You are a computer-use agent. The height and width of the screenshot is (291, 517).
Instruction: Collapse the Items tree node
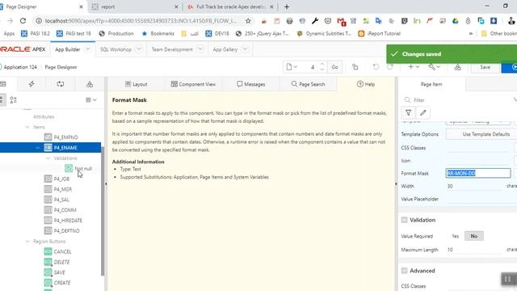click(27, 127)
